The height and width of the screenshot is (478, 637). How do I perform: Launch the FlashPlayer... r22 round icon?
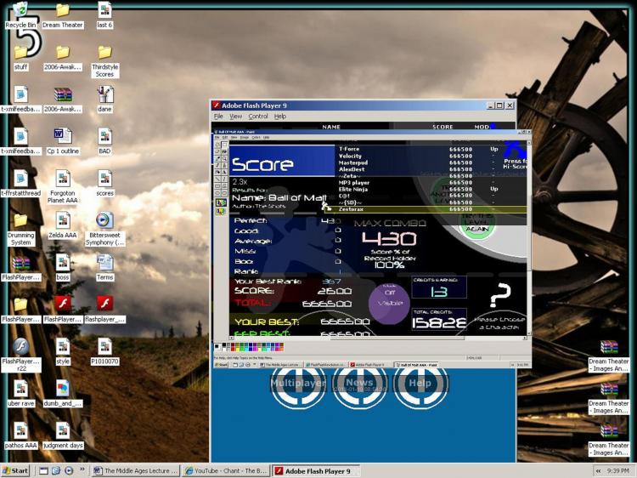pos(20,356)
